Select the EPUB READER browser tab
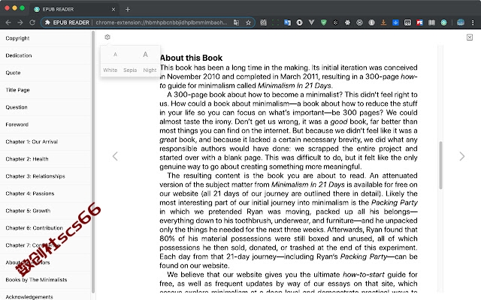This screenshot has height=300, width=481. [x=74, y=10]
